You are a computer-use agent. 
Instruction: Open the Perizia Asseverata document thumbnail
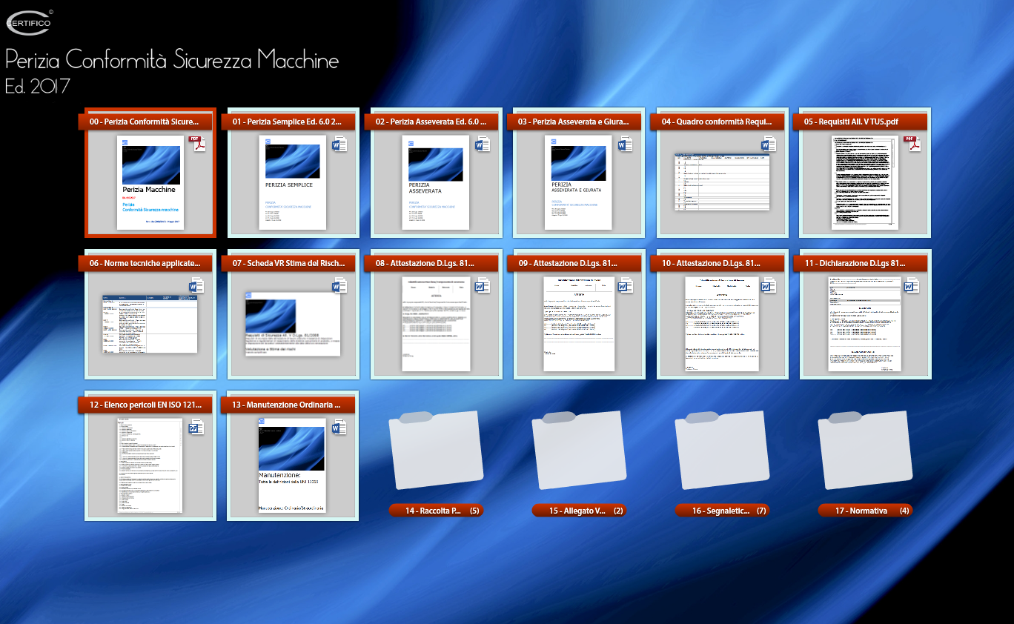click(437, 182)
